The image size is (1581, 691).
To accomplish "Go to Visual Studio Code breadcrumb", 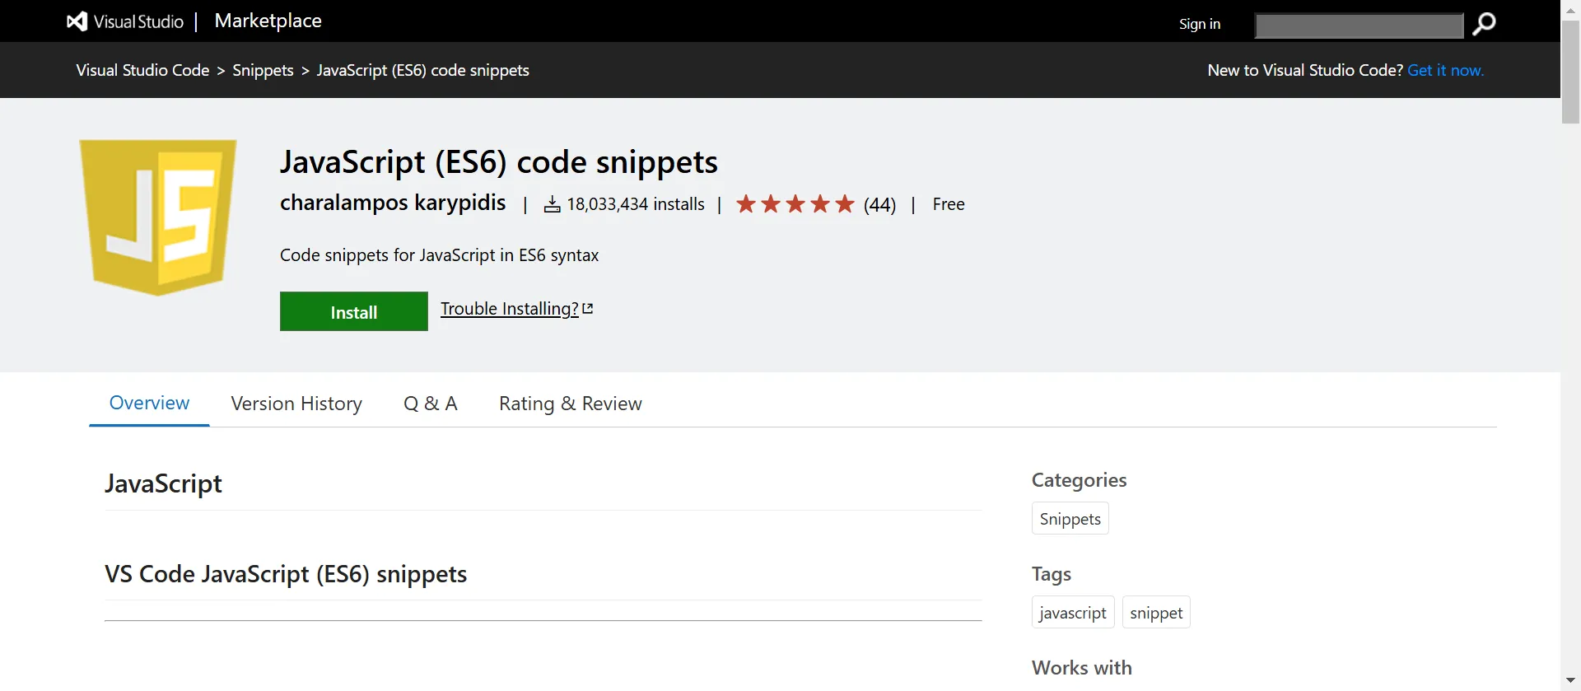I will [x=142, y=70].
